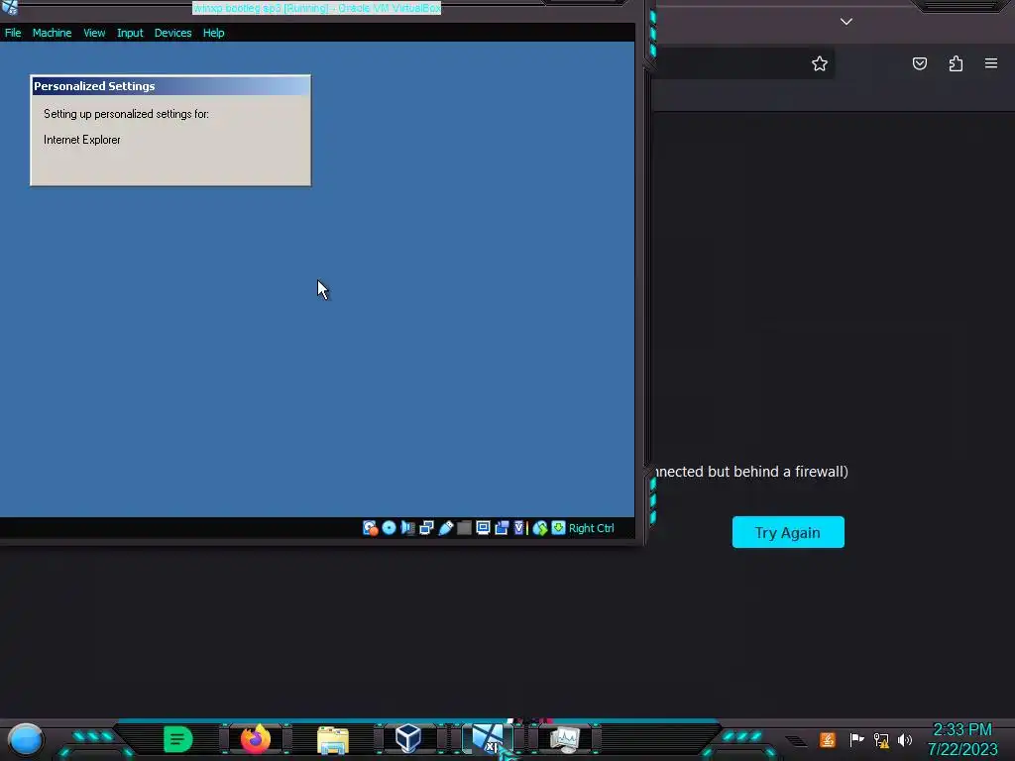
Task: Click the shared folders indicator icon
Action: [x=464, y=528]
